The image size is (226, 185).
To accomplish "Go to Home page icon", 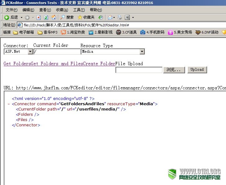I will pyautogui.click(x=54, y=17).
